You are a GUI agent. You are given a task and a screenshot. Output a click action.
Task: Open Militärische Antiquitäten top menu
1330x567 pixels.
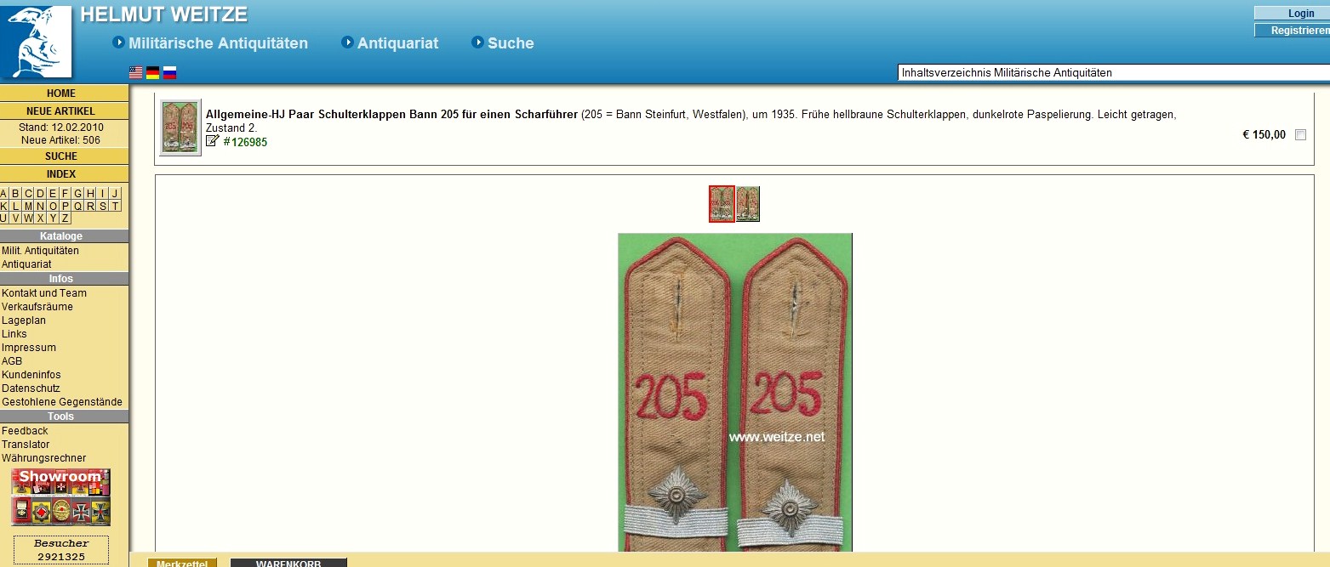(x=218, y=43)
